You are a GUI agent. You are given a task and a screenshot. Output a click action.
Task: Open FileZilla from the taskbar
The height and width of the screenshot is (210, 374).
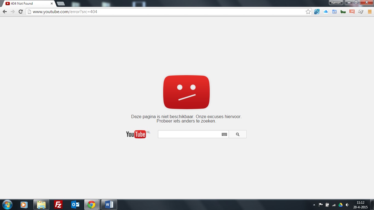[58, 205]
